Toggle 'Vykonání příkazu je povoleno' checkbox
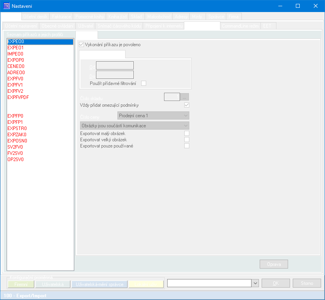The width and height of the screenshot is (325, 300). [x=81, y=45]
